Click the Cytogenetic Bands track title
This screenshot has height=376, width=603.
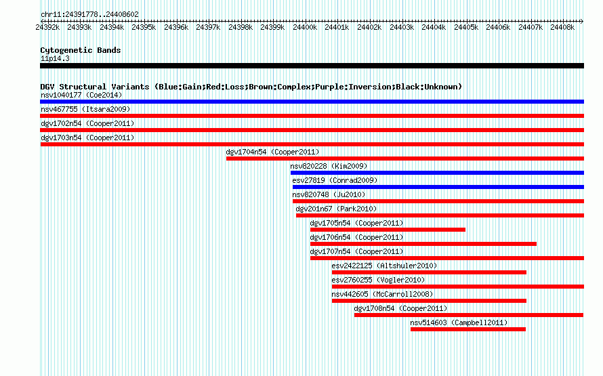[81, 50]
